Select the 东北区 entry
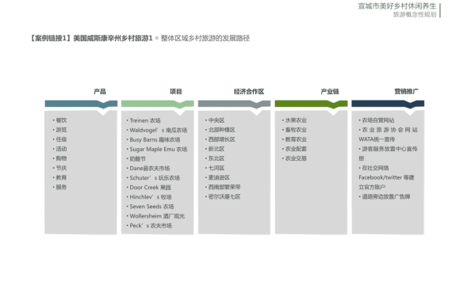Image resolution: width=452 pixels, height=285 pixels. (216, 158)
